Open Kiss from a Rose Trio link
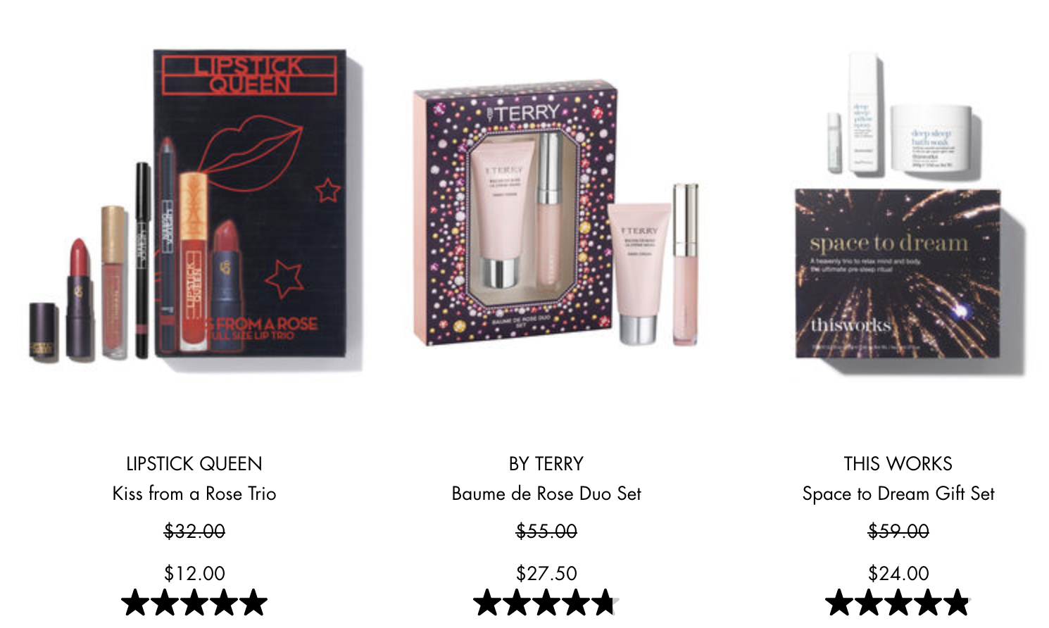Viewport: 1049px width, 628px height. pos(194,494)
